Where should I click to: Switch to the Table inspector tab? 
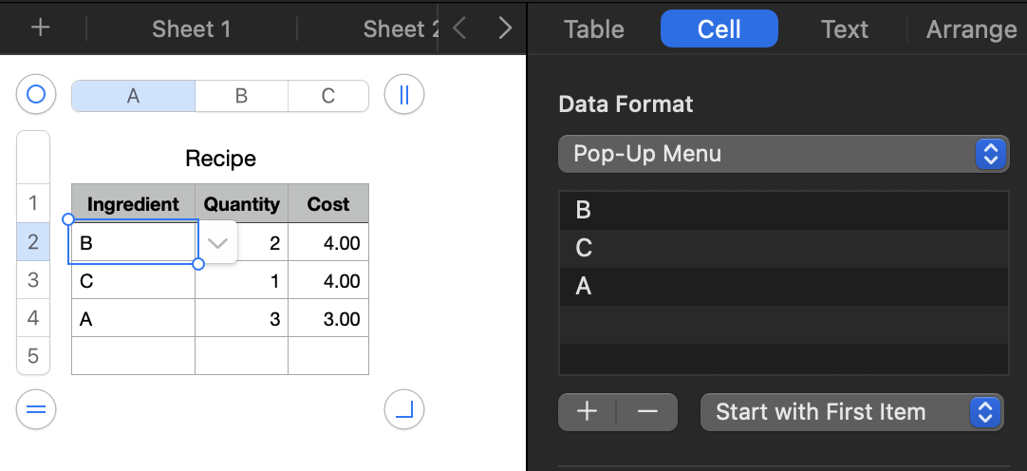[x=594, y=28]
